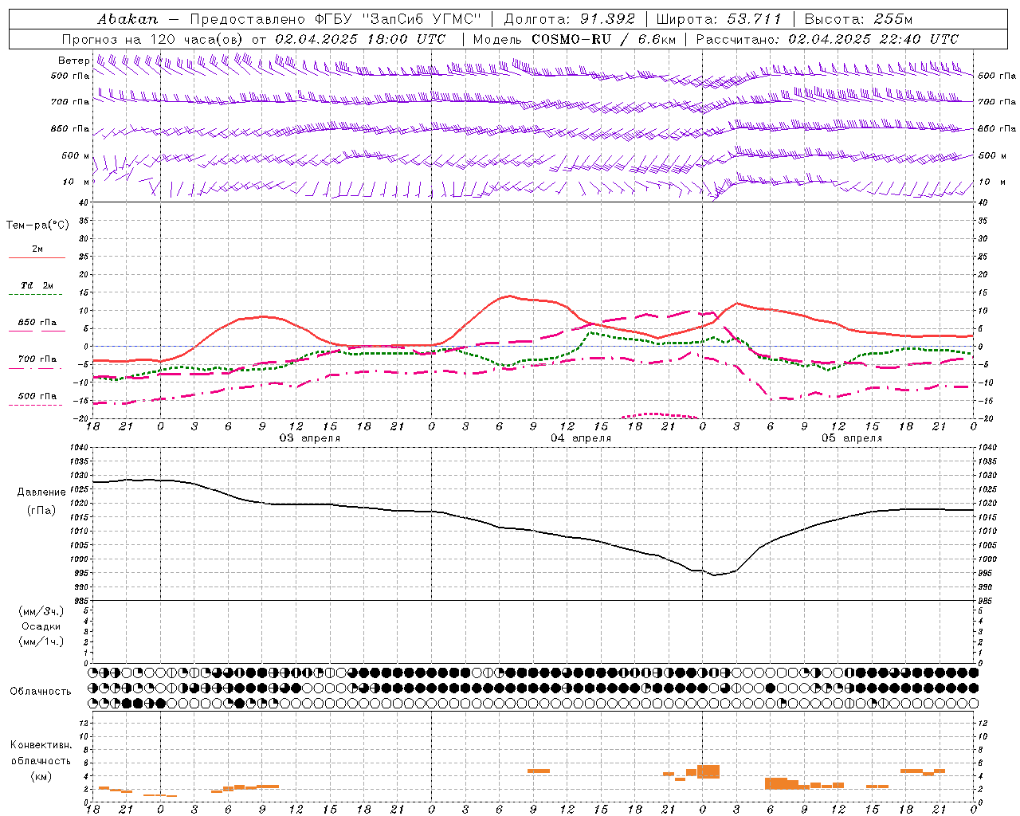Click the "Конвективн." convective cloud label

pyautogui.click(x=41, y=745)
